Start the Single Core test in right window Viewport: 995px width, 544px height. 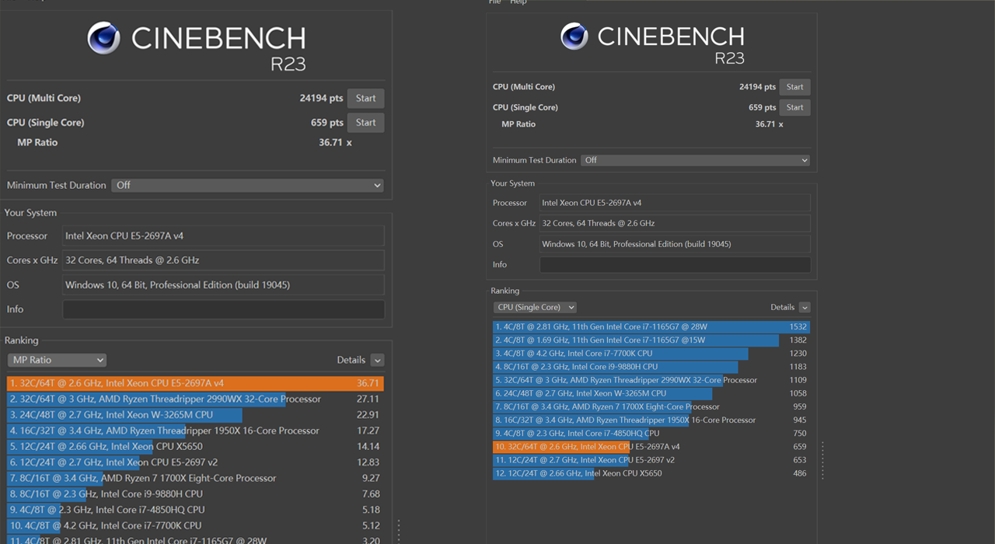click(x=794, y=107)
